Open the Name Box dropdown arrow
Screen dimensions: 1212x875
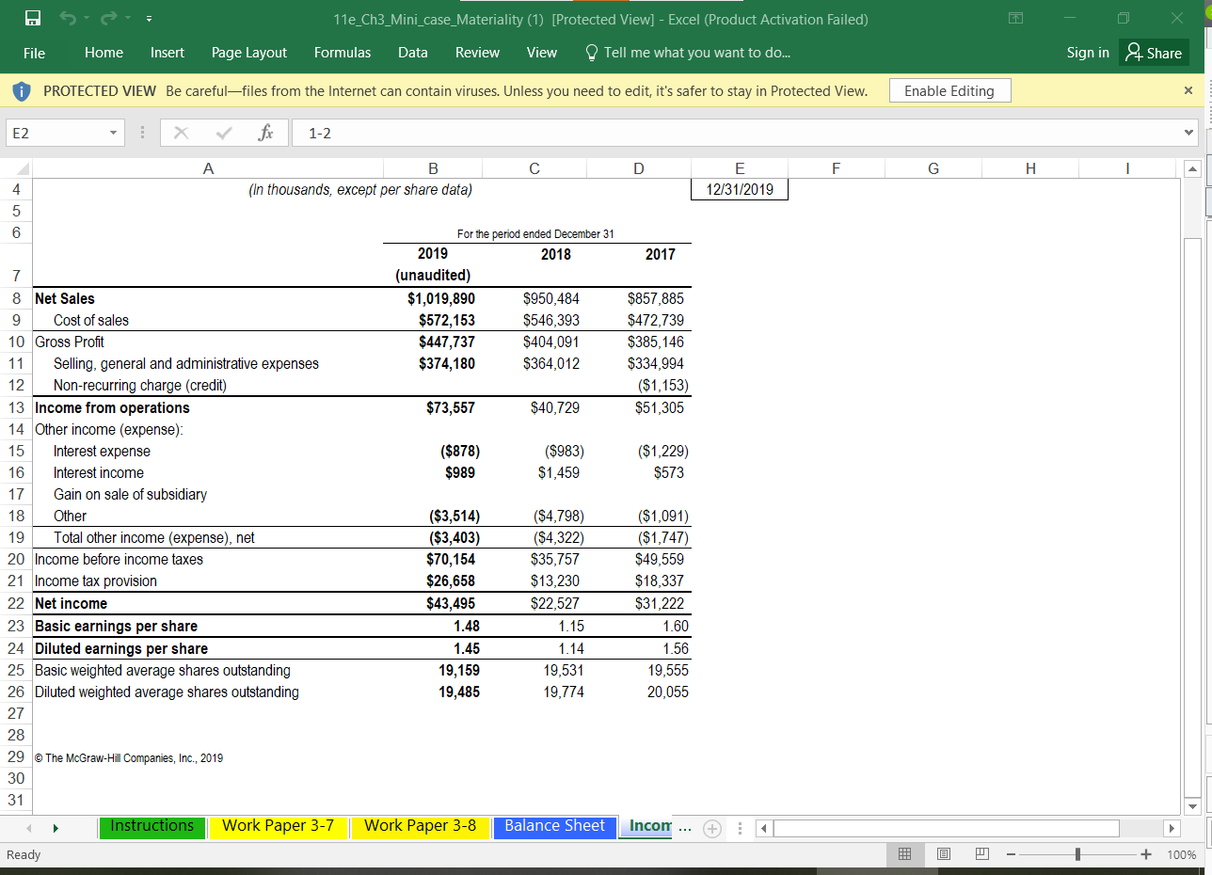(114, 134)
